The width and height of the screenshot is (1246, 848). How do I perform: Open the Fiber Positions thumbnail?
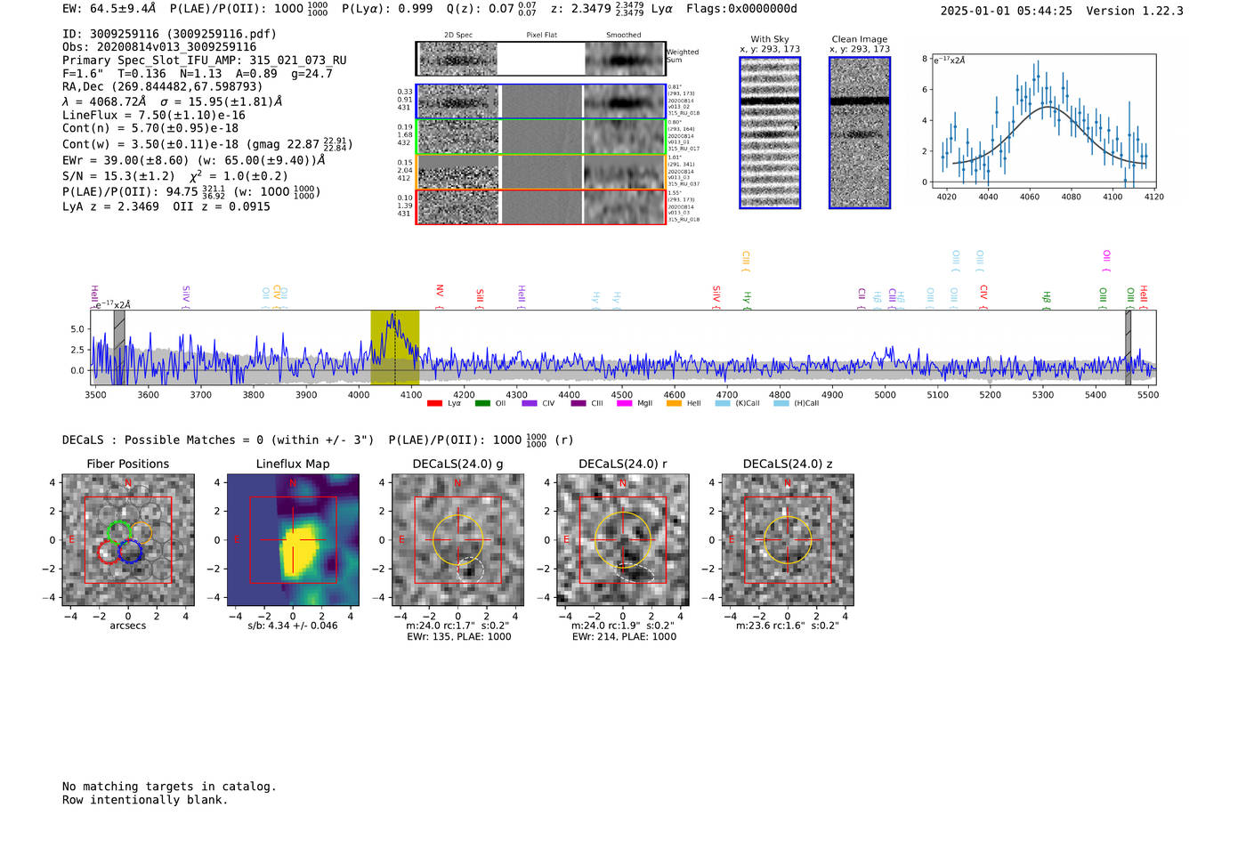[x=128, y=540]
